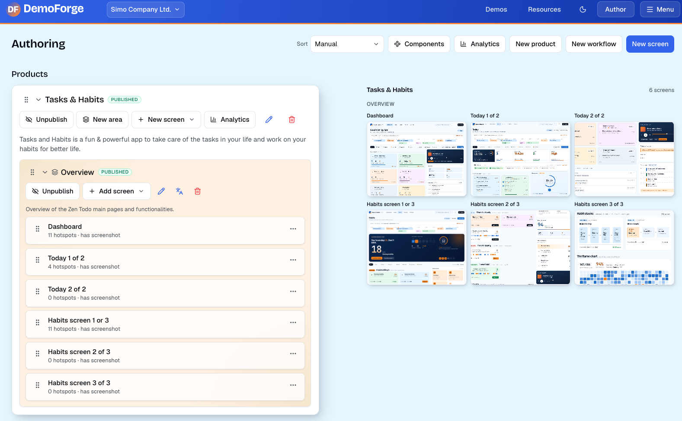Add a New area to product
682x421 pixels.
click(102, 120)
